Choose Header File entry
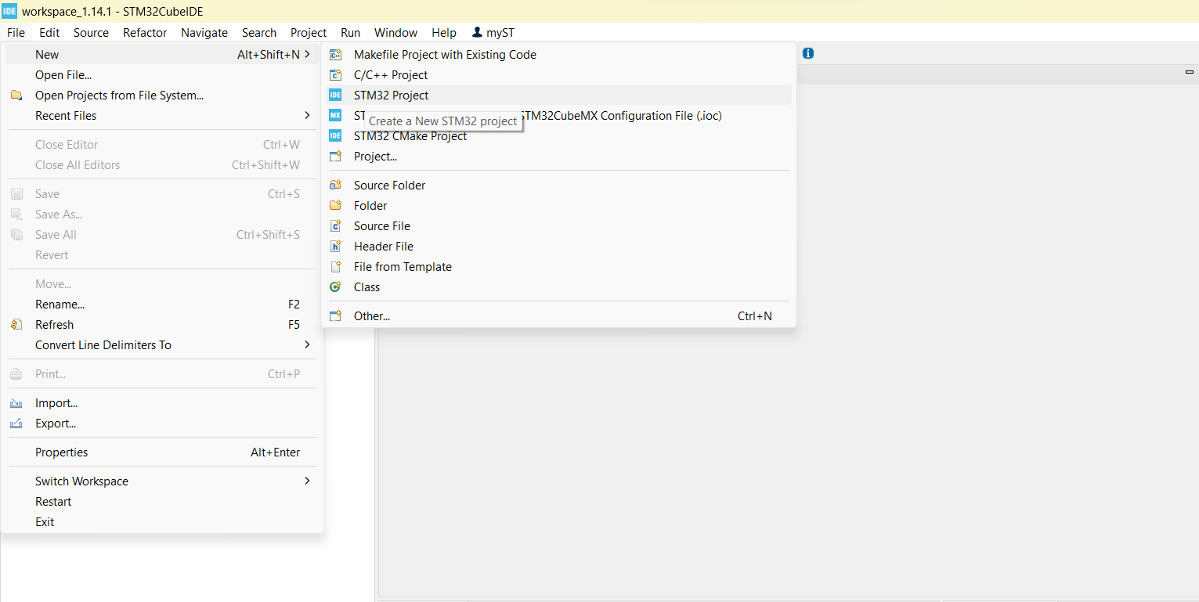1199x602 pixels. 558,247
